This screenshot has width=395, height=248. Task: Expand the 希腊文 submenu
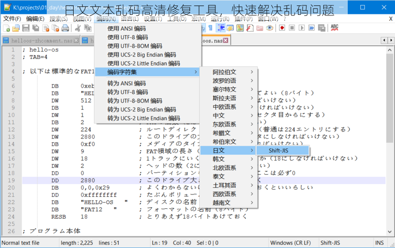[229, 133]
